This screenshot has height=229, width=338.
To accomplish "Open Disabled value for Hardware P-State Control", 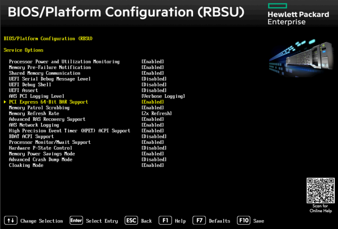I will pyautogui.click(x=154, y=148).
